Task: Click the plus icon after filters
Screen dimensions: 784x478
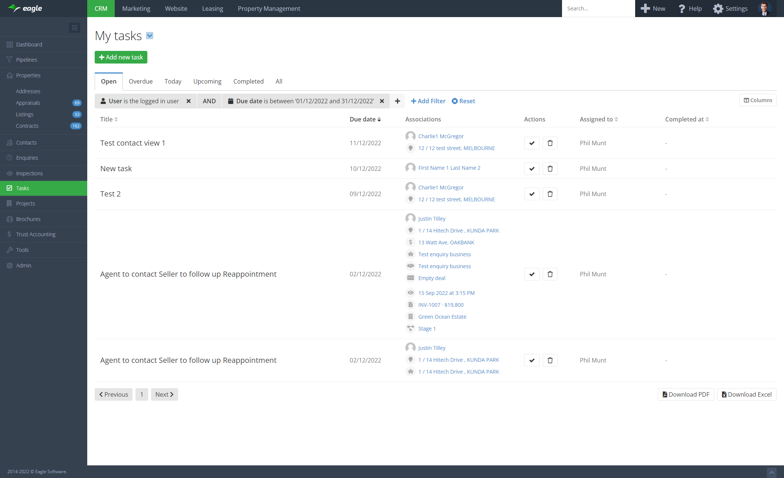Action: 397,101
